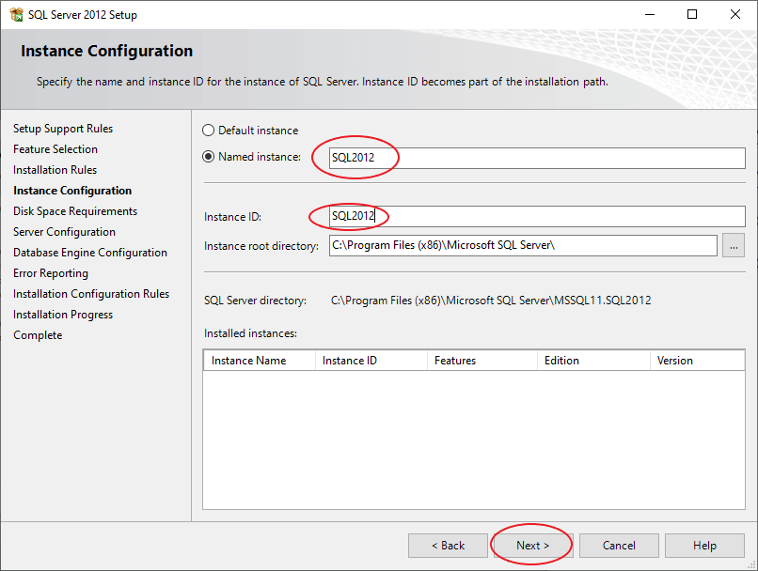Cancel the SQL Server setup
The image size is (758, 571).
pos(619,546)
